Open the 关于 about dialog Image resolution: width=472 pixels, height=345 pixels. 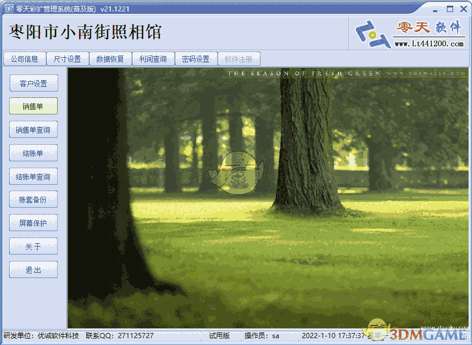click(33, 246)
